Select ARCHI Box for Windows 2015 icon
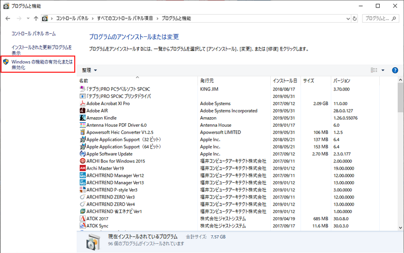This screenshot has width=404, height=253. (x=82, y=161)
